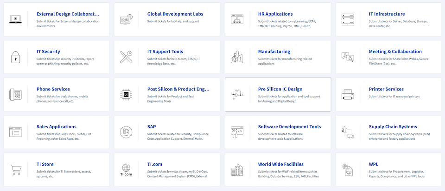
Task: Select the TI Store title link
Action: pyautogui.click(x=45, y=164)
